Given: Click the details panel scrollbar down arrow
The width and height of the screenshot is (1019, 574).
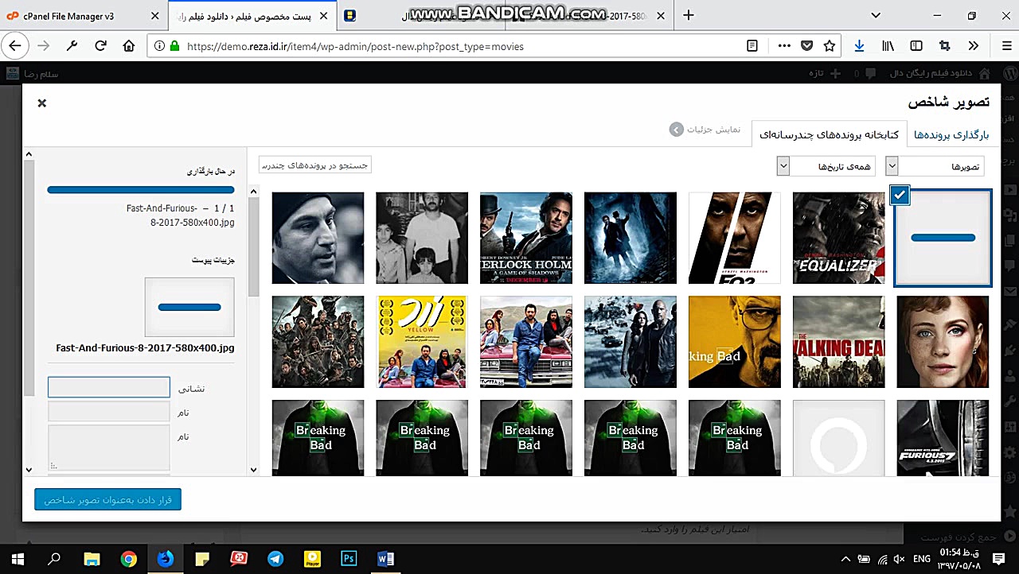Looking at the screenshot, I should click(29, 470).
